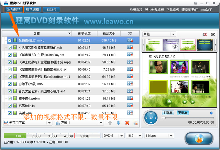
Task: Select the first green leaf menu template
Action: (154, 45)
